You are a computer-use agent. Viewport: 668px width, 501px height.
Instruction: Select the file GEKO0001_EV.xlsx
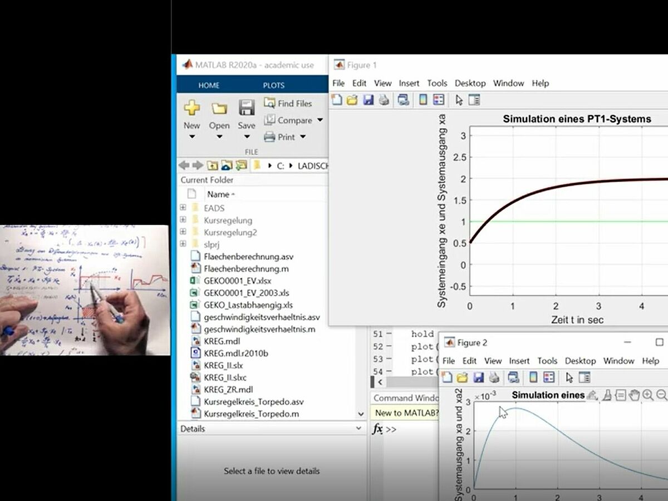[x=238, y=281]
